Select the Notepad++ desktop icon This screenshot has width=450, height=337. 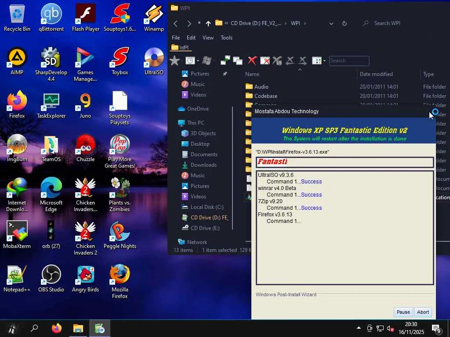pos(17,278)
